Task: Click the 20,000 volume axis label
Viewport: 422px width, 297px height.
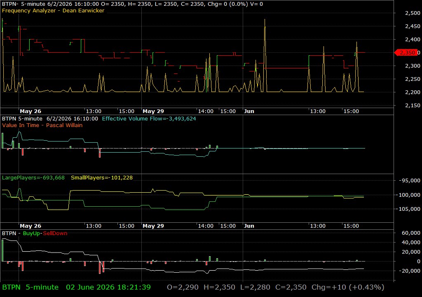Action: [411, 252]
